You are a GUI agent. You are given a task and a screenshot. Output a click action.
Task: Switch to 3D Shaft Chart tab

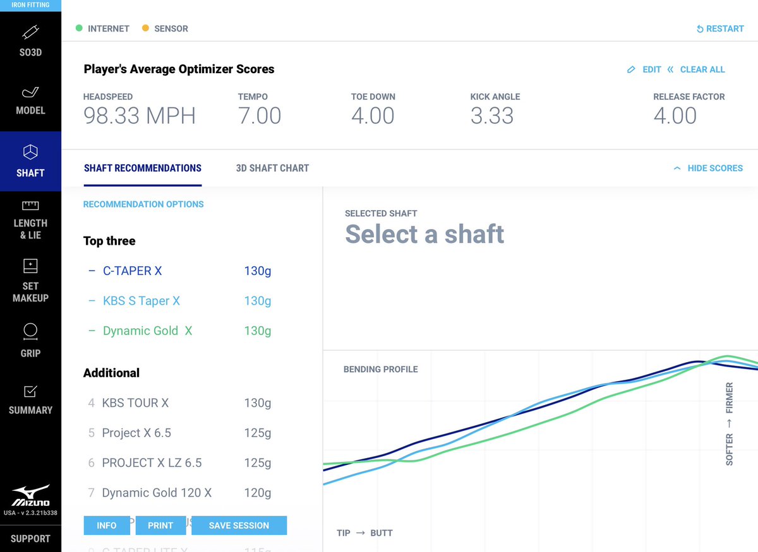click(272, 168)
